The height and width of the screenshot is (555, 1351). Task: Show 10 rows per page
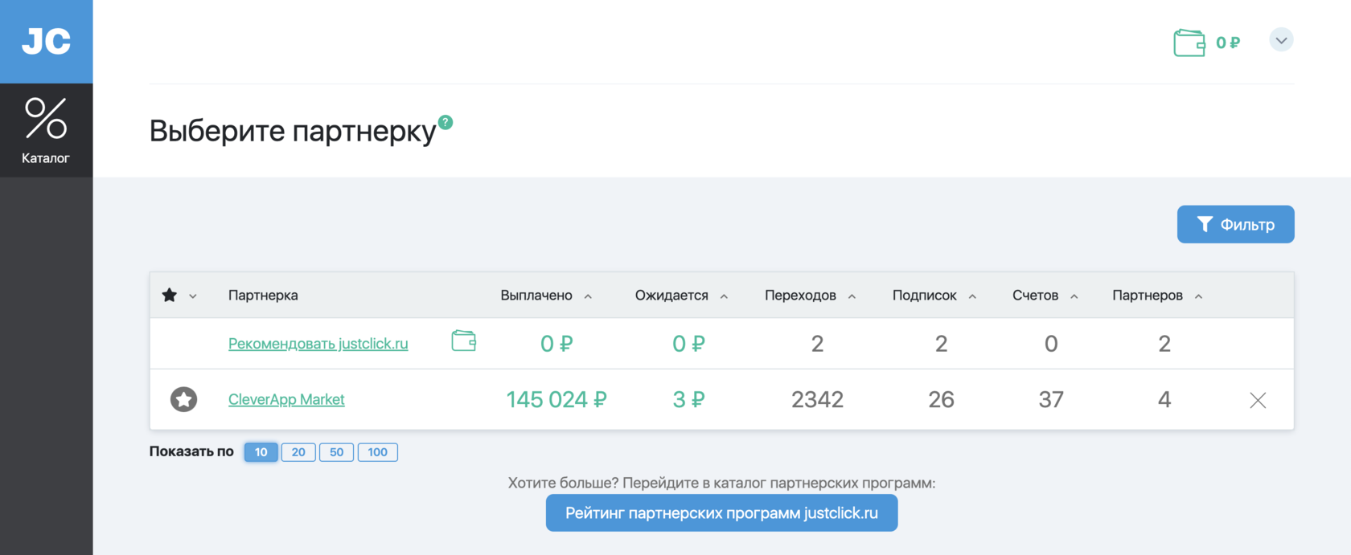tap(261, 452)
